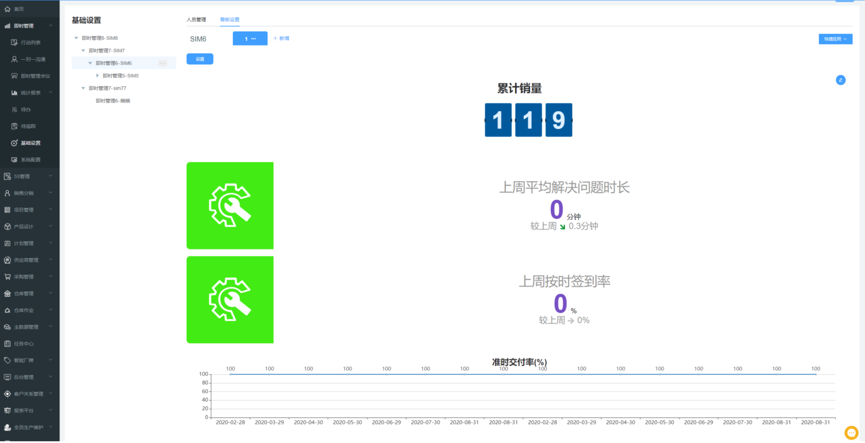The height and width of the screenshot is (443, 865).
Task: Click the 新增 add link
Action: (282, 38)
